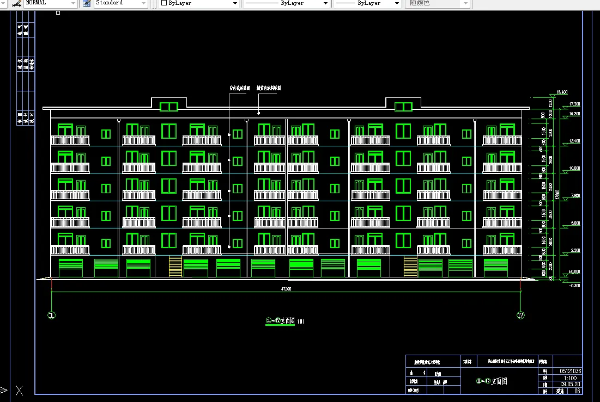Viewport: 600px width, 402px height.
Task: Expand the ByLayer linetype dropdown
Action: point(326,3)
